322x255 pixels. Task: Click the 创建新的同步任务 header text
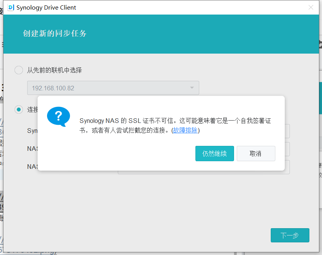(55, 33)
